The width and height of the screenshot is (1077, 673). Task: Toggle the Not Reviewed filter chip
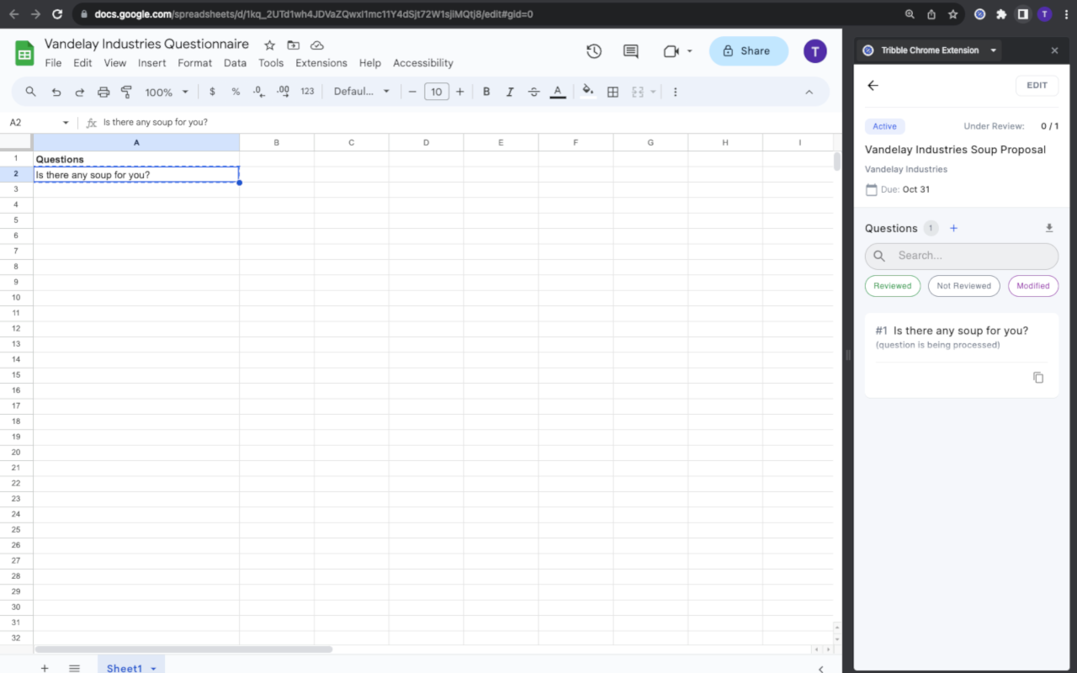pos(964,286)
